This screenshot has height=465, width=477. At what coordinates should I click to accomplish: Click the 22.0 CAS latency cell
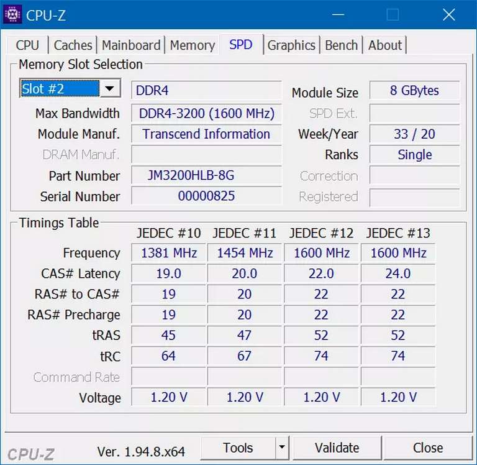tap(321, 274)
